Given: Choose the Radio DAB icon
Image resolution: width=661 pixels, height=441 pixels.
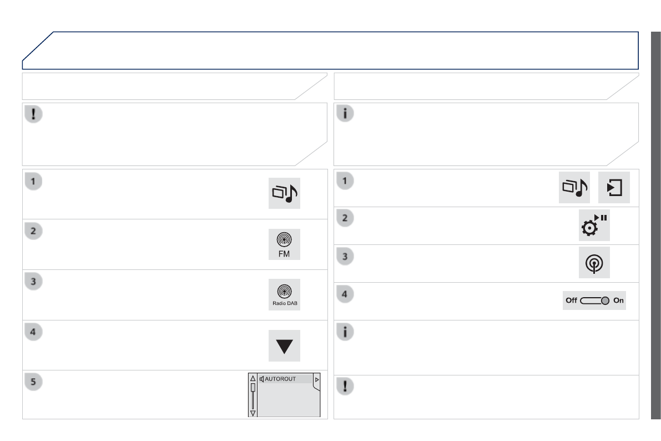Looking at the screenshot, I should click(x=284, y=294).
